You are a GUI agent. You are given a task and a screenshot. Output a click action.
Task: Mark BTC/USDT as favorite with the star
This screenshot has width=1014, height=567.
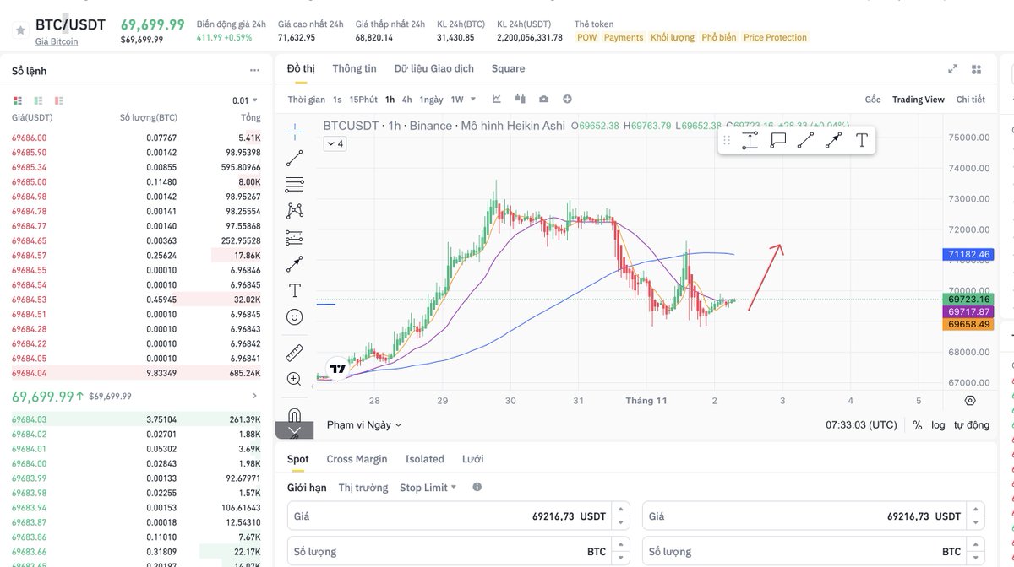pos(20,30)
